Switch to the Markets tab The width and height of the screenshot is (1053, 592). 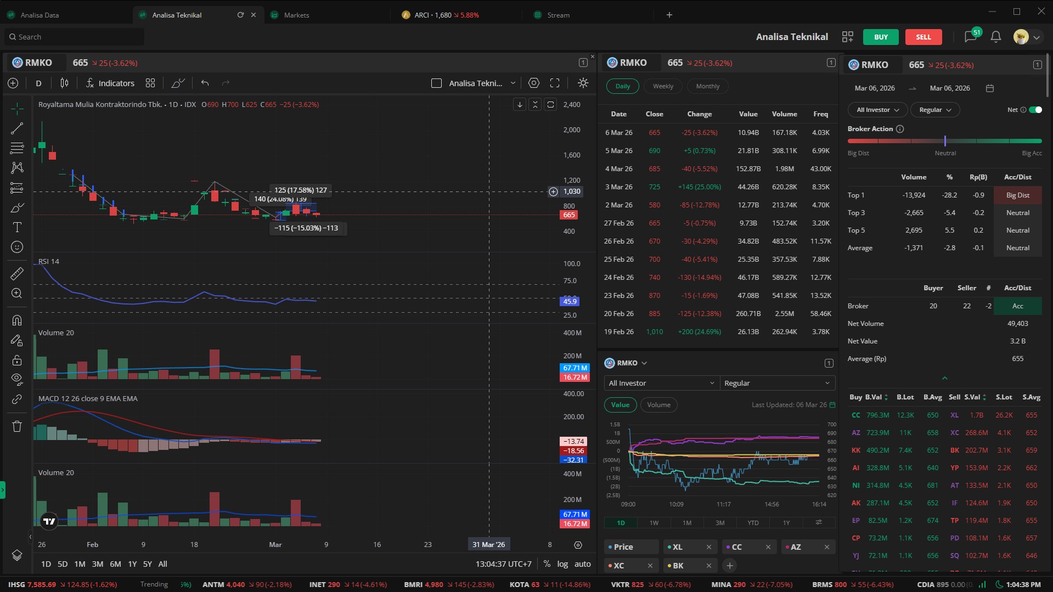296,15
